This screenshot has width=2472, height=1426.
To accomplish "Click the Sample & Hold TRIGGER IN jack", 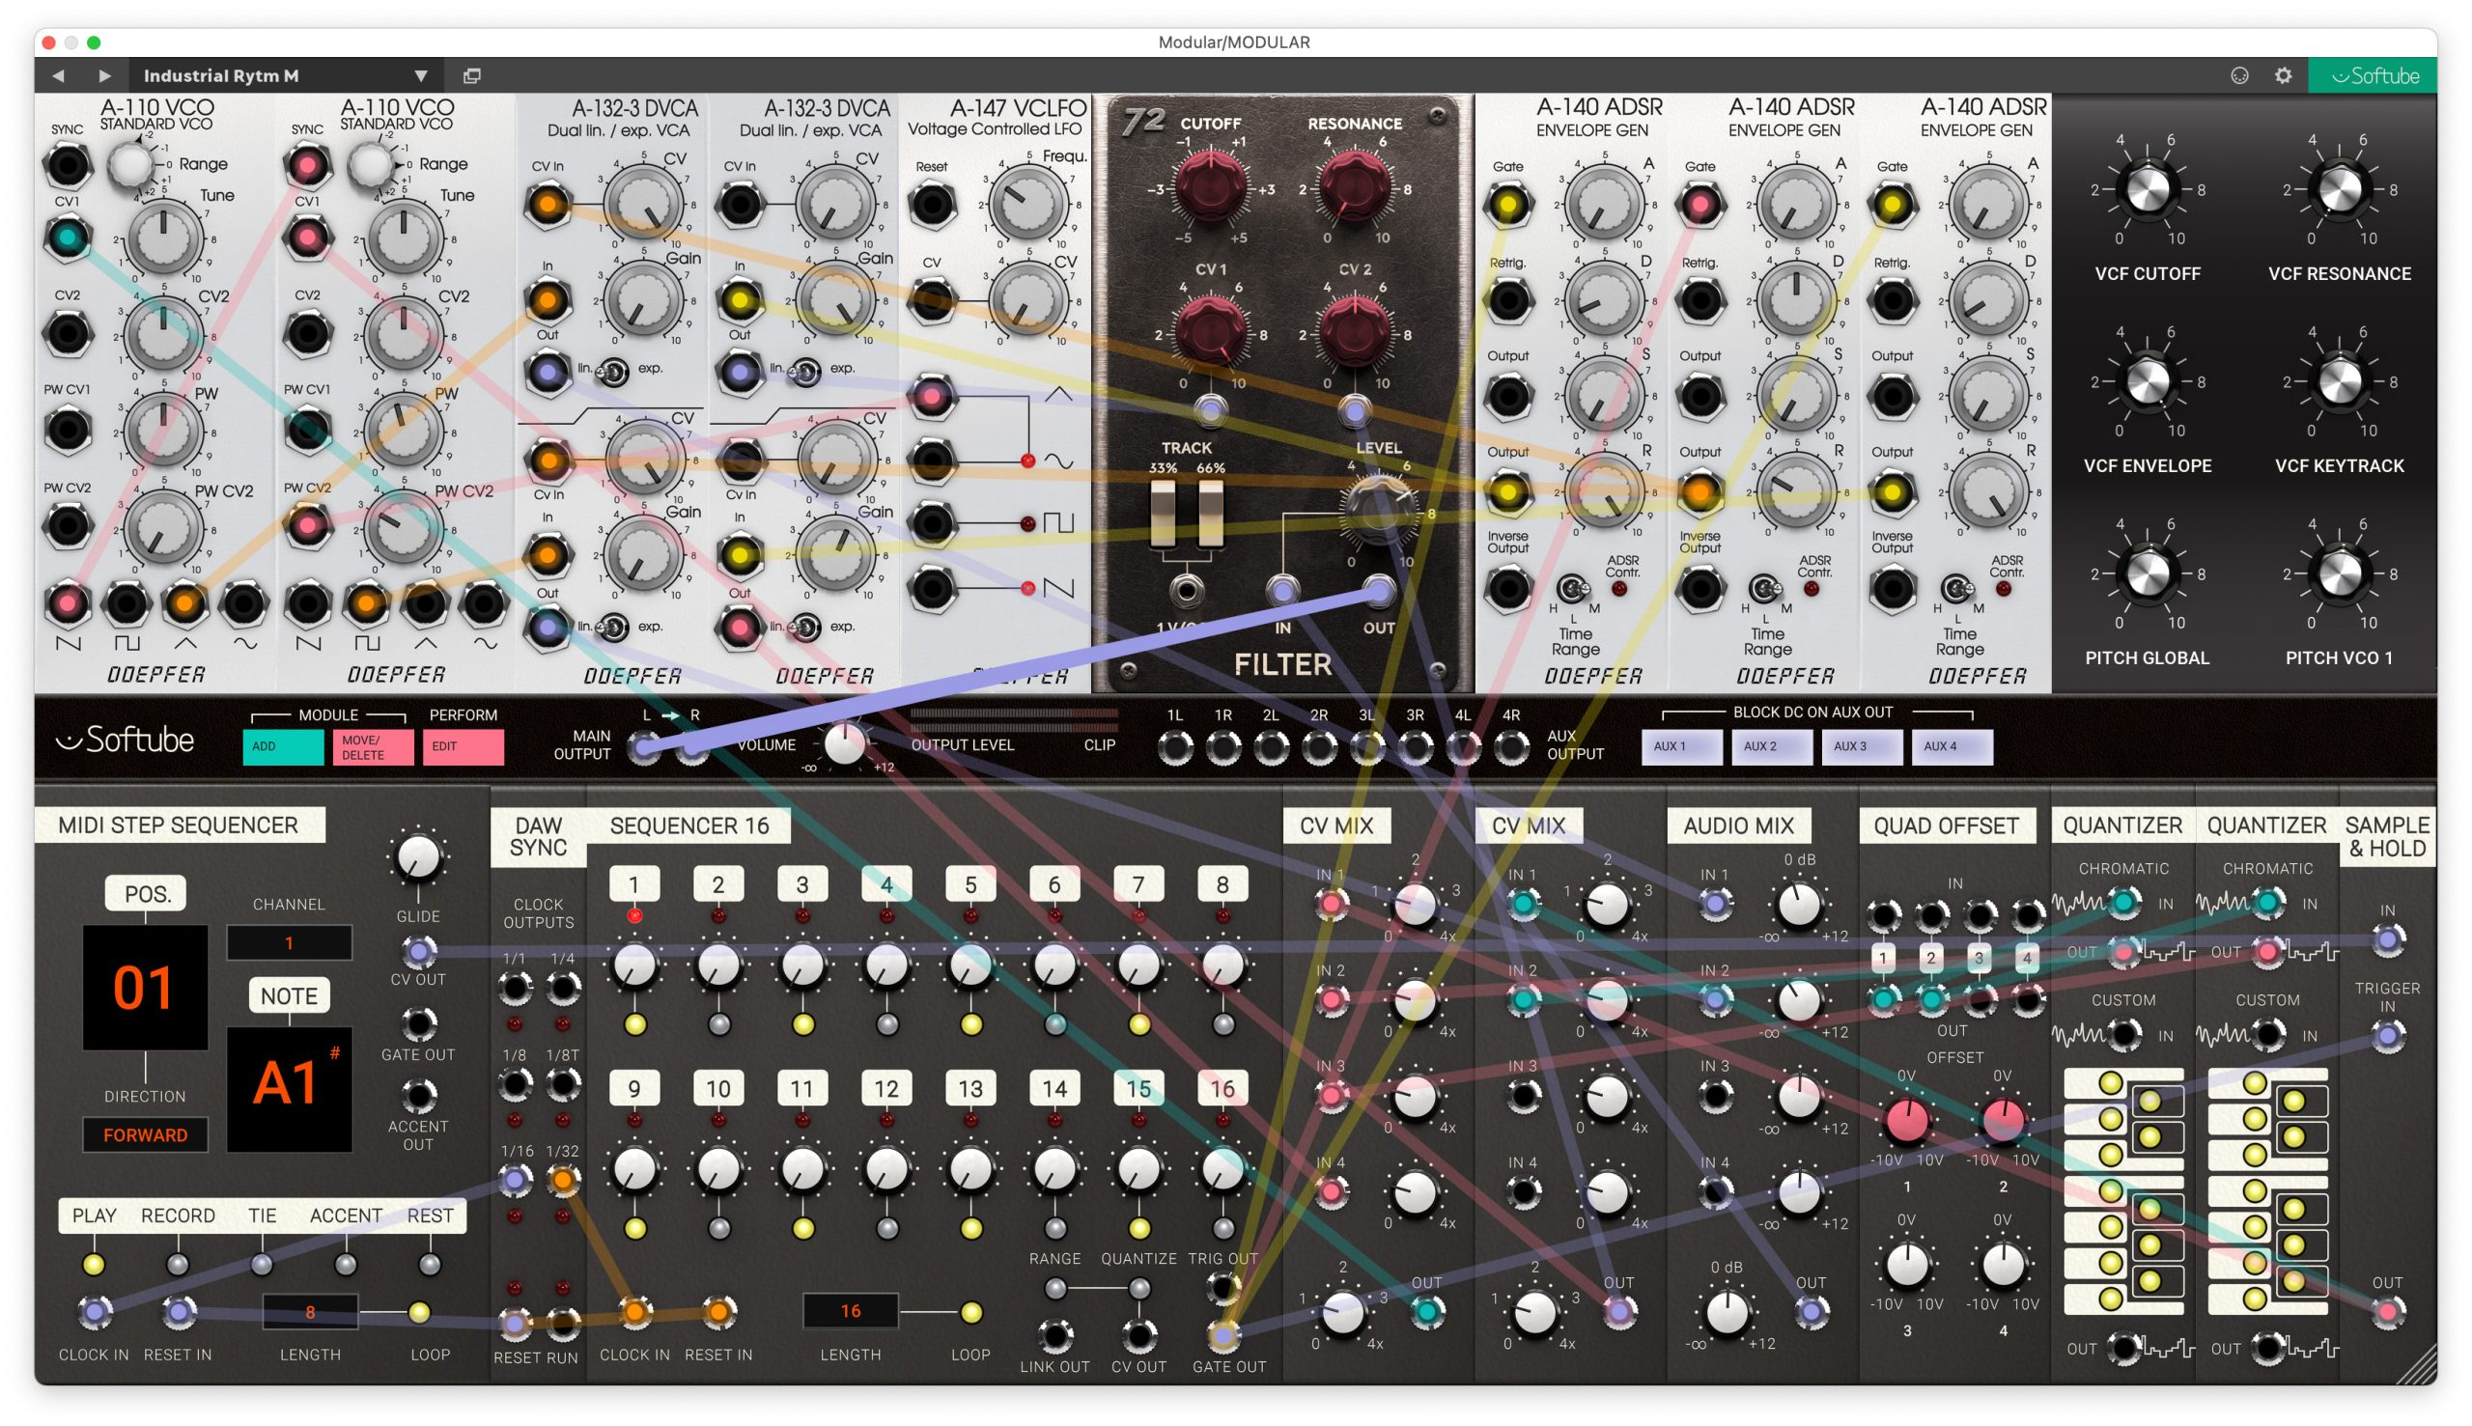I will (2388, 1035).
